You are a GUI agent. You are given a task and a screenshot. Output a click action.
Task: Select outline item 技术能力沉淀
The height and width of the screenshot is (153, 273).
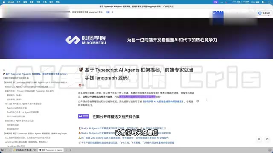[x=13, y=125]
